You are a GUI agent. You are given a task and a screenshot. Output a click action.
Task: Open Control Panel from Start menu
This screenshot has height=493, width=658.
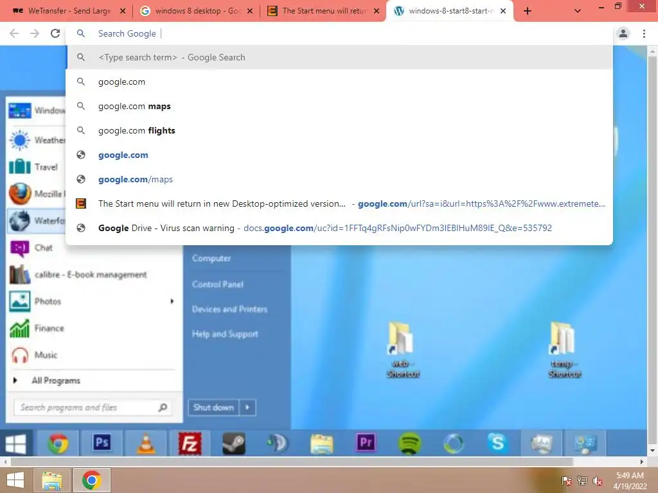[x=218, y=284]
